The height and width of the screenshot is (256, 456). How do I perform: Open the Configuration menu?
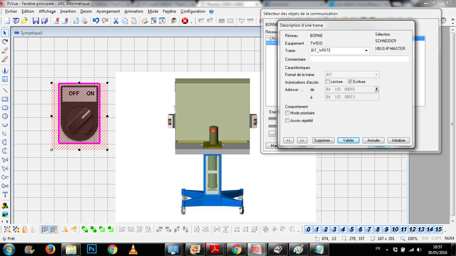point(193,11)
